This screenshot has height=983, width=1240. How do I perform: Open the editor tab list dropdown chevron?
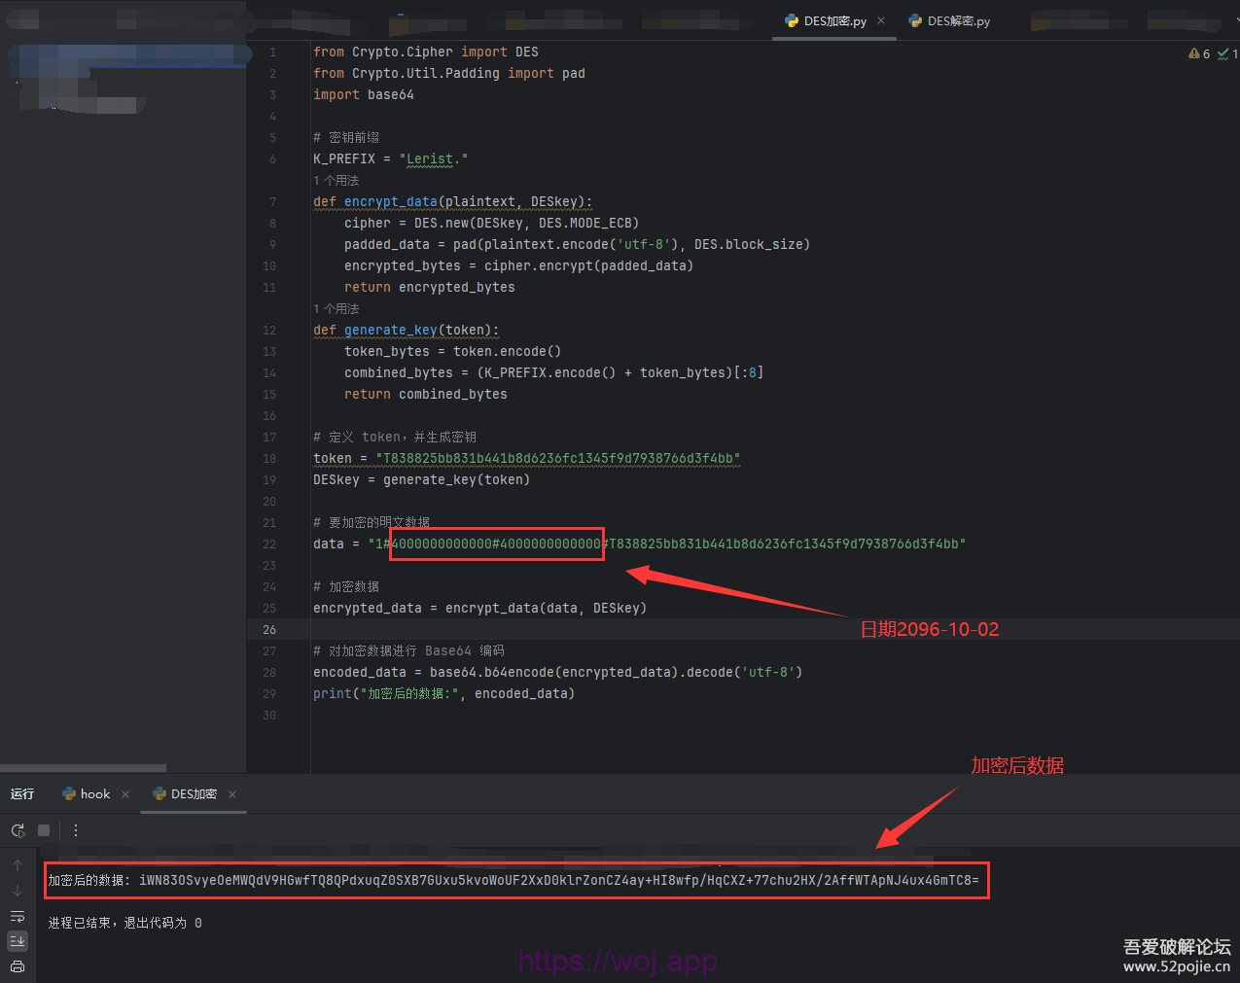point(1235,21)
